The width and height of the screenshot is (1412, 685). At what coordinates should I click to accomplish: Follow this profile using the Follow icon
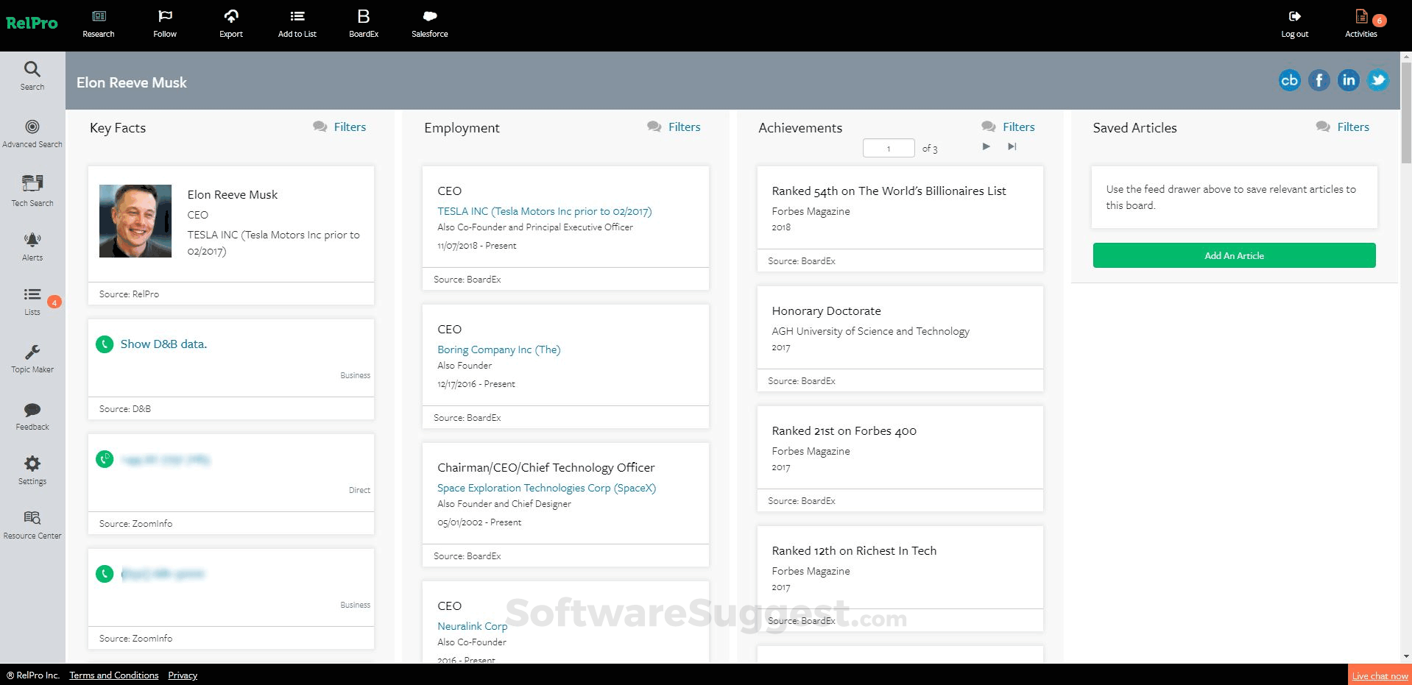point(164,23)
